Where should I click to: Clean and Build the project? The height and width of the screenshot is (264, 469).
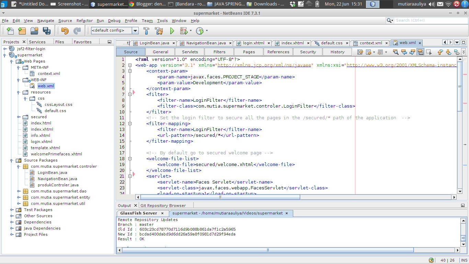[158, 31]
